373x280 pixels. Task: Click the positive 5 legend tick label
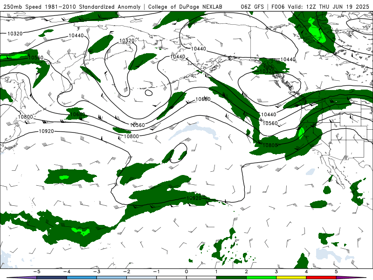click(x=336, y=272)
